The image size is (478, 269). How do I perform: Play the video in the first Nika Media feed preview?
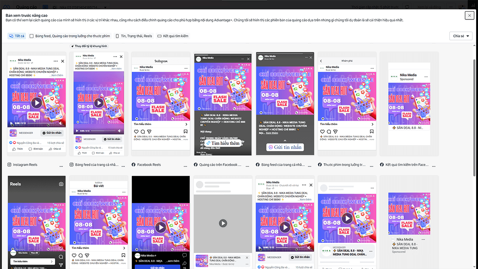[37, 103]
